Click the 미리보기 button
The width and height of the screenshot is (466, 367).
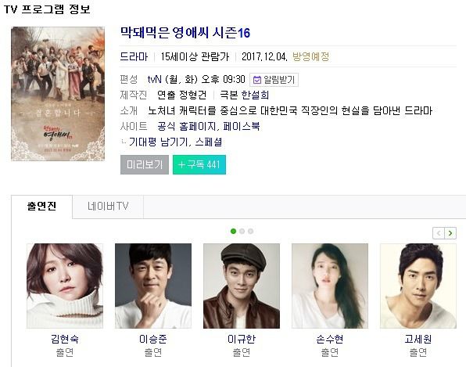pos(145,164)
